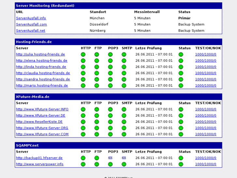Click the 'Düsseldorf' location cell
Image resolution: width=237 pixels, height=178 pixels.
tap(99, 24)
